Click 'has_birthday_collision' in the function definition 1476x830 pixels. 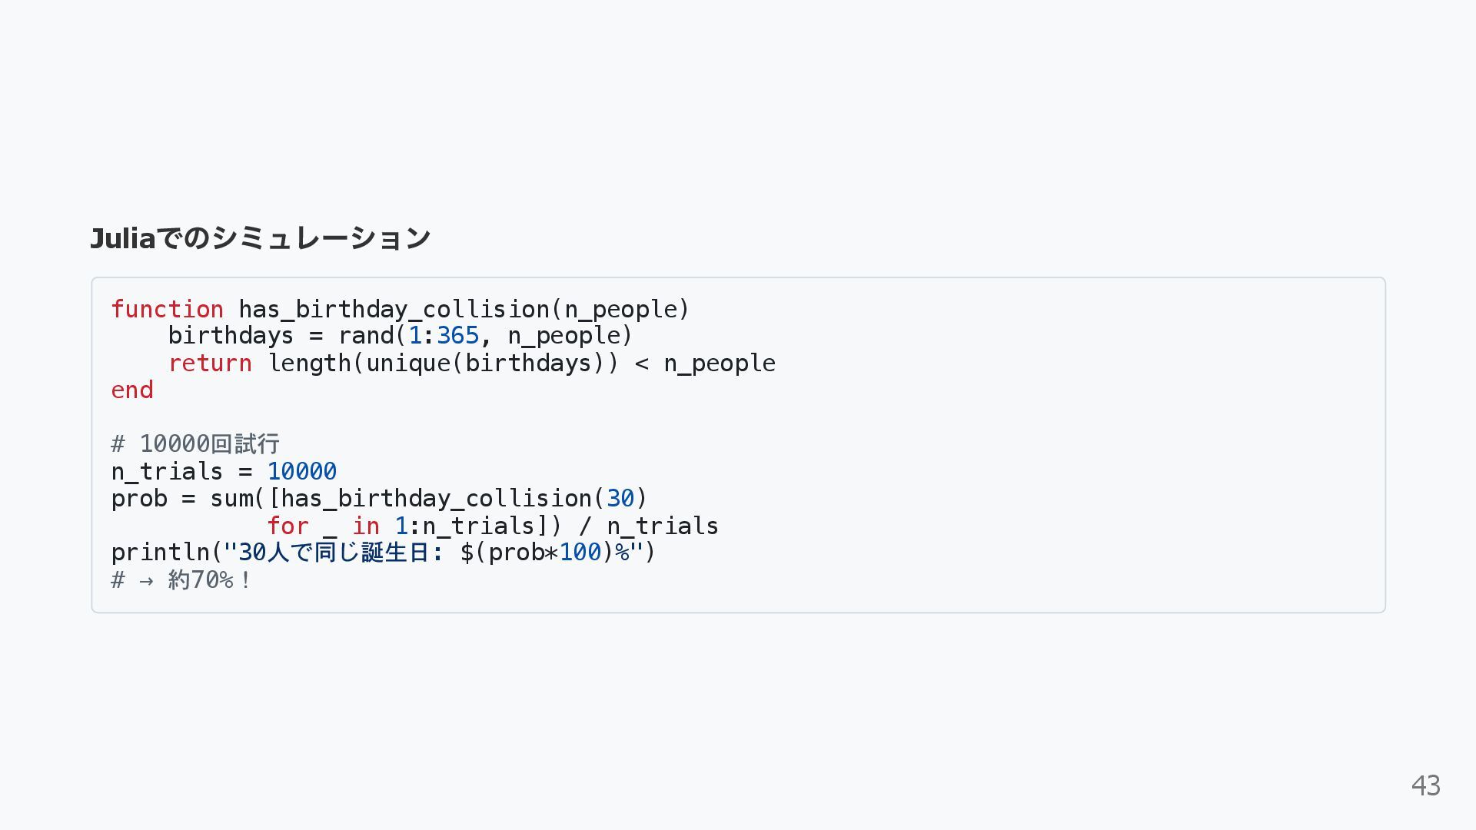click(x=394, y=309)
